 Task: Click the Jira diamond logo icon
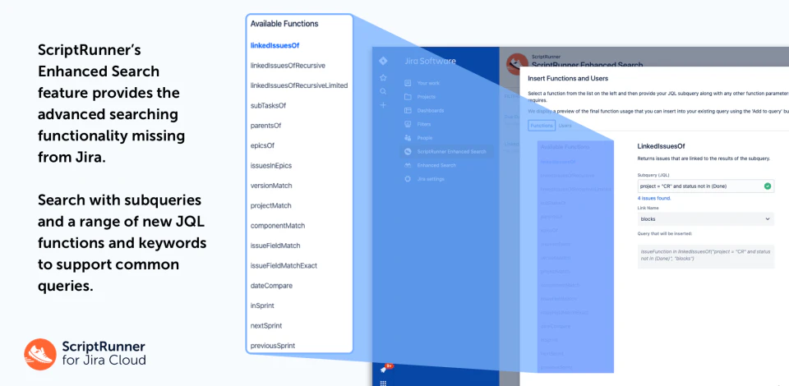[x=383, y=61]
